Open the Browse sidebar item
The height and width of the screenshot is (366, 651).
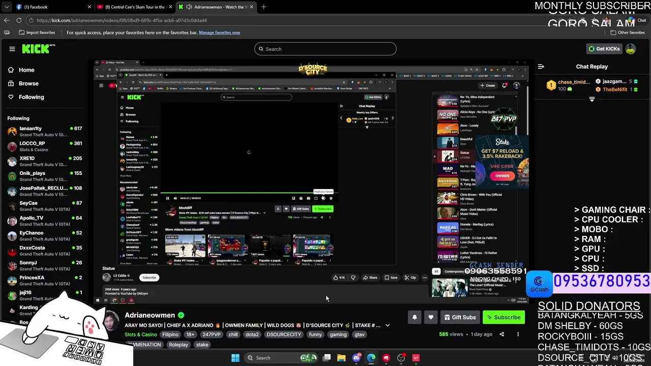(28, 83)
